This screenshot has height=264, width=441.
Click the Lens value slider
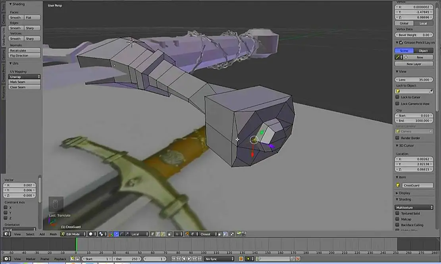click(x=414, y=79)
